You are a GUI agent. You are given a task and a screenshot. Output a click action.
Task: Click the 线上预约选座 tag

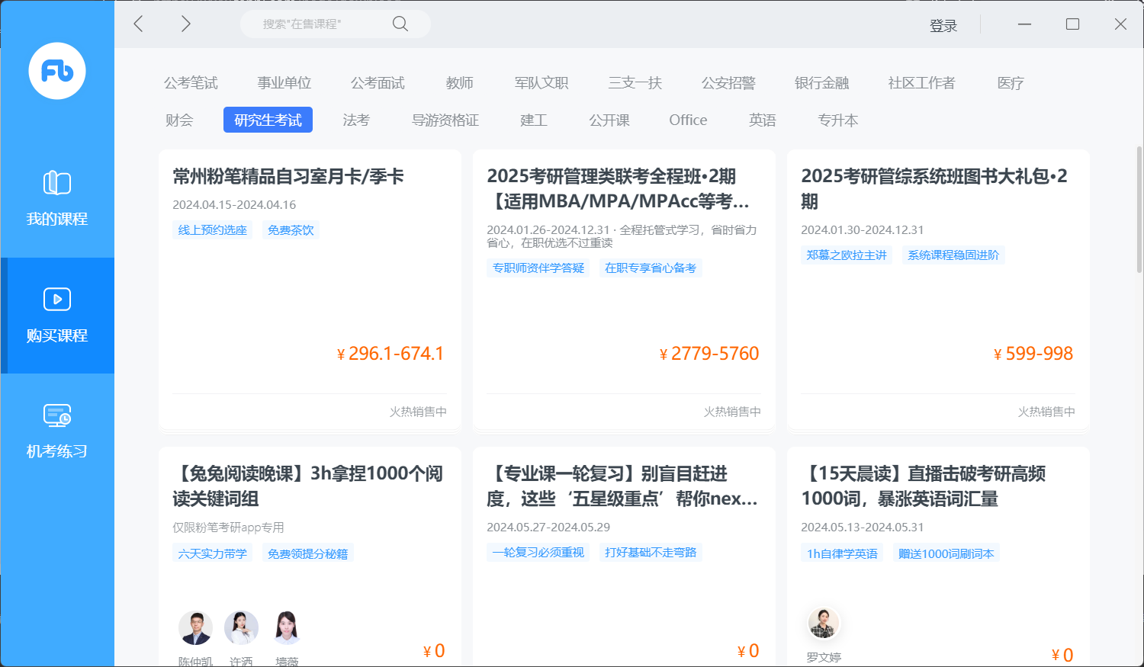click(x=213, y=230)
